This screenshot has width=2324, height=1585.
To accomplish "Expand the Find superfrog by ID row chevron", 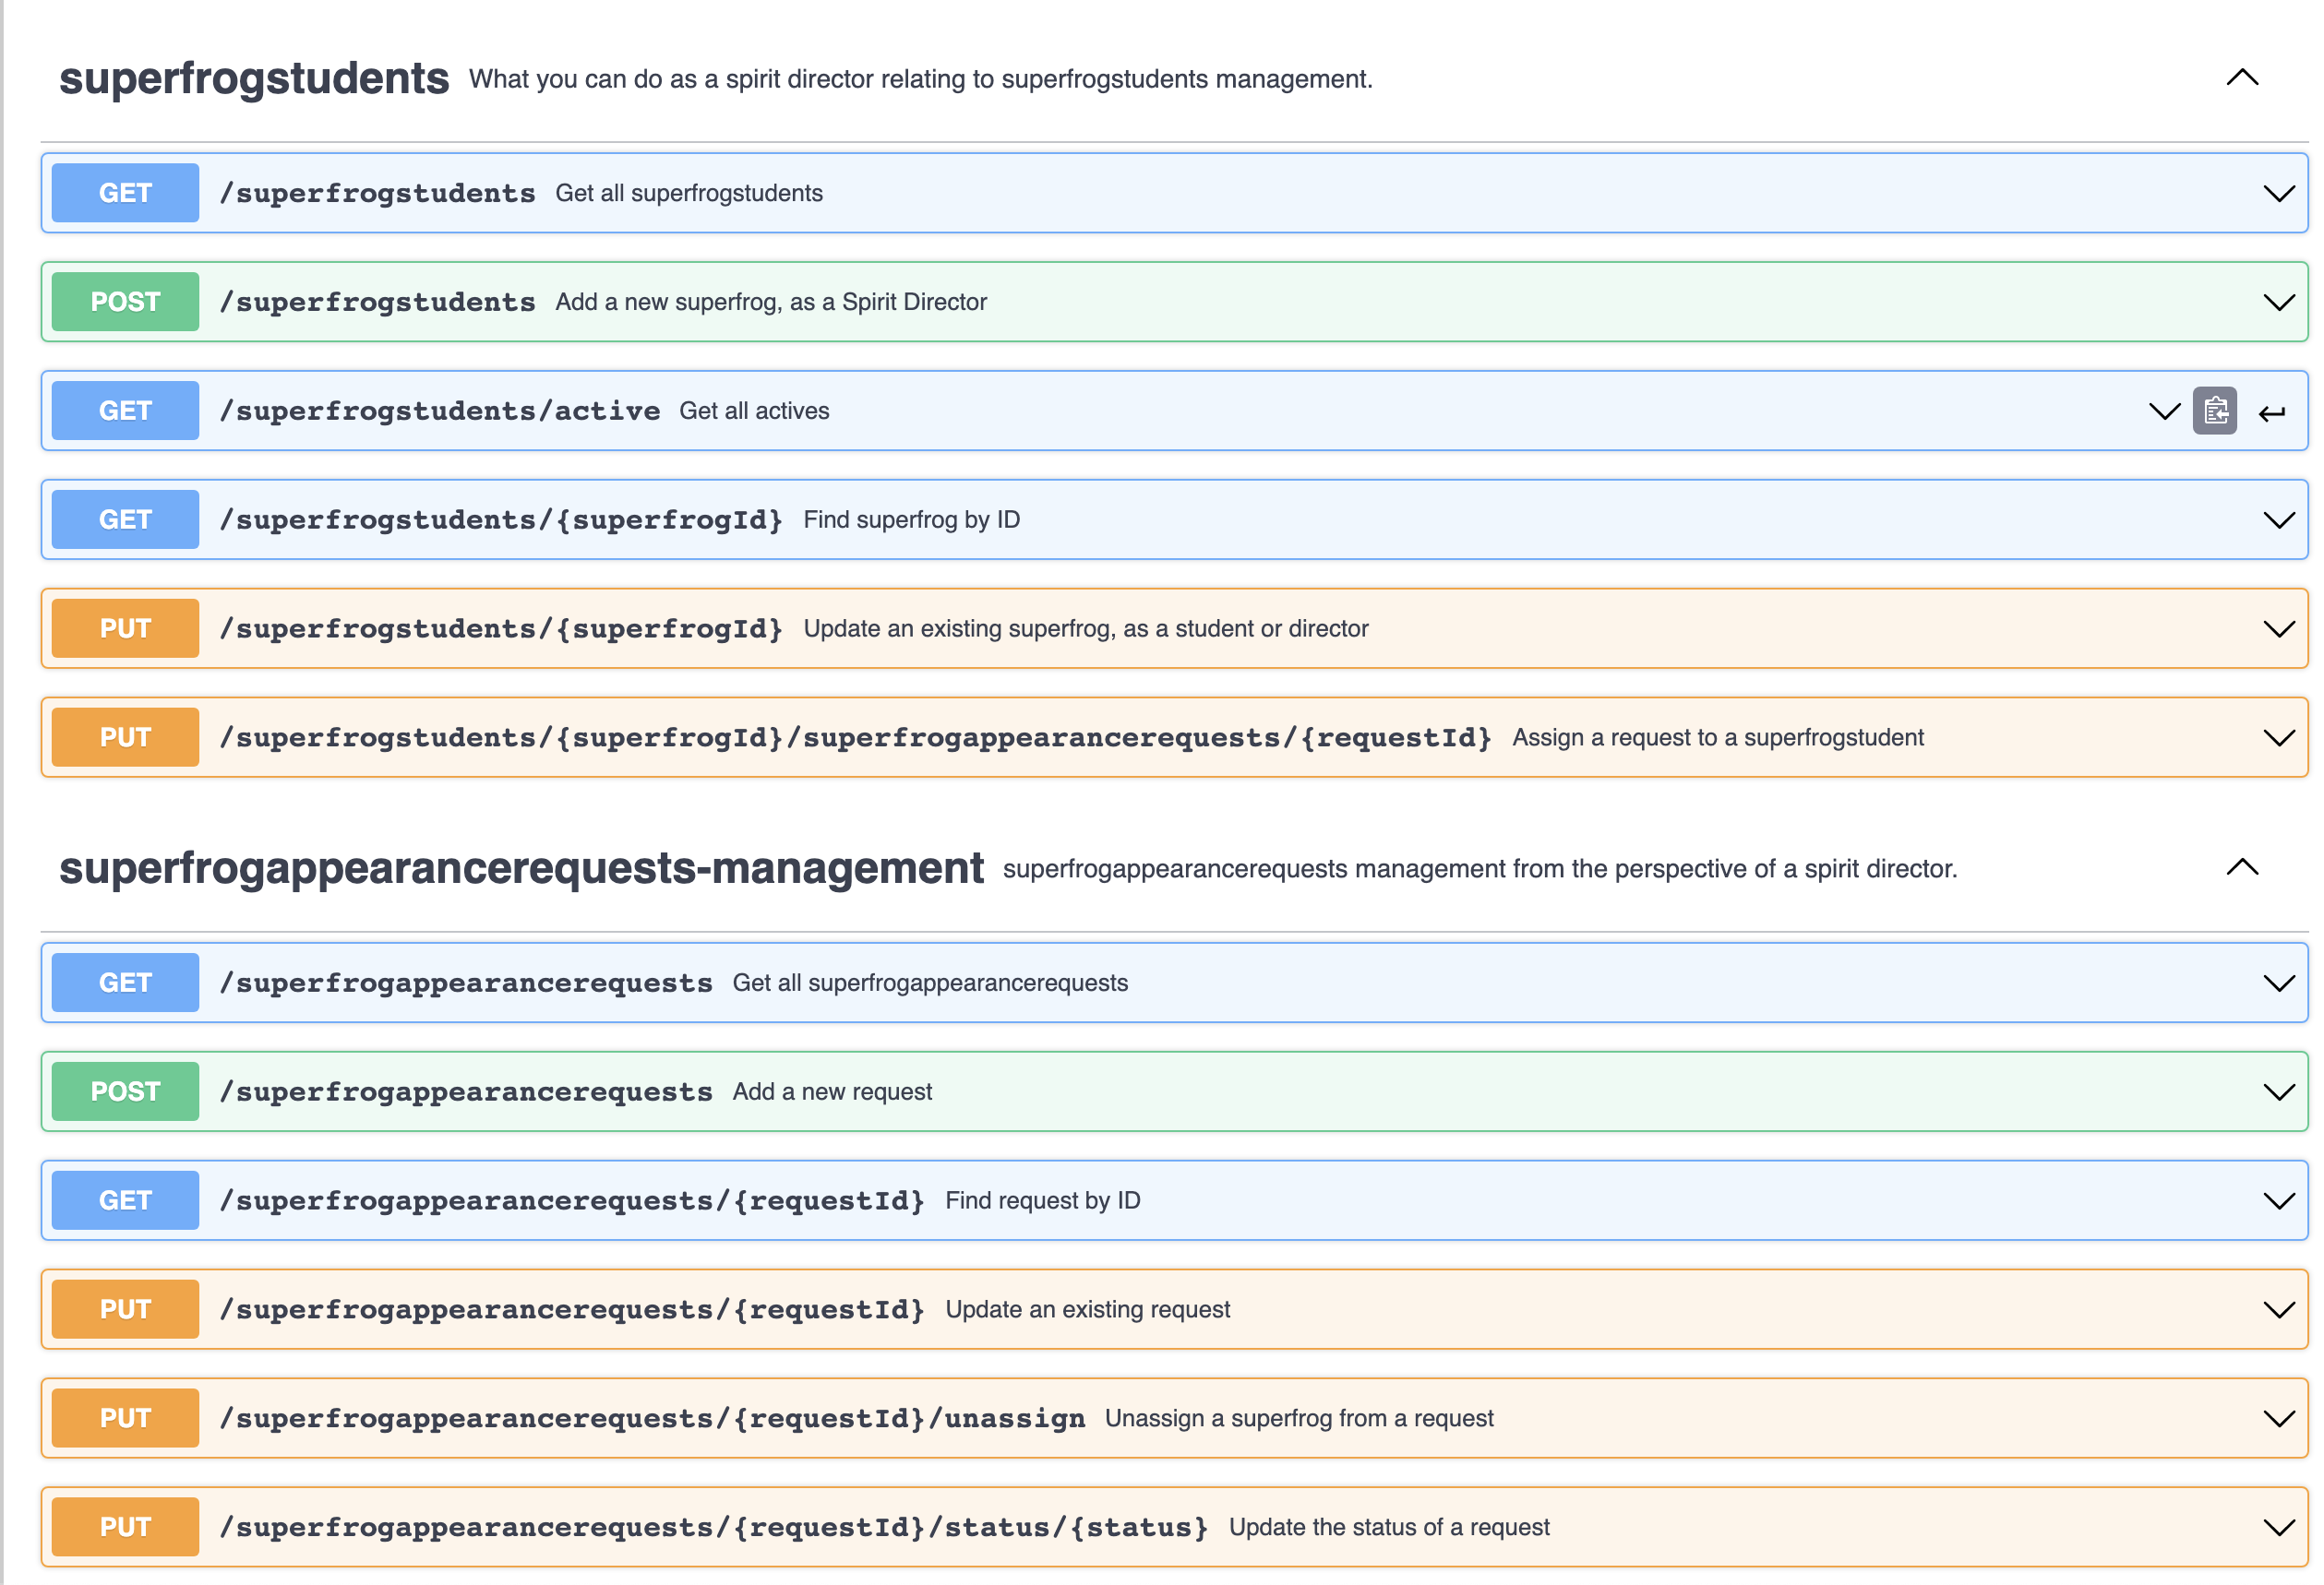I will pyautogui.click(x=2278, y=520).
